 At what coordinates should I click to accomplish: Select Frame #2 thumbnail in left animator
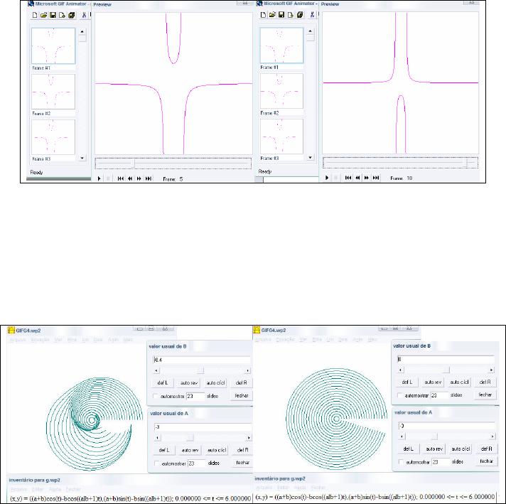coord(53,91)
